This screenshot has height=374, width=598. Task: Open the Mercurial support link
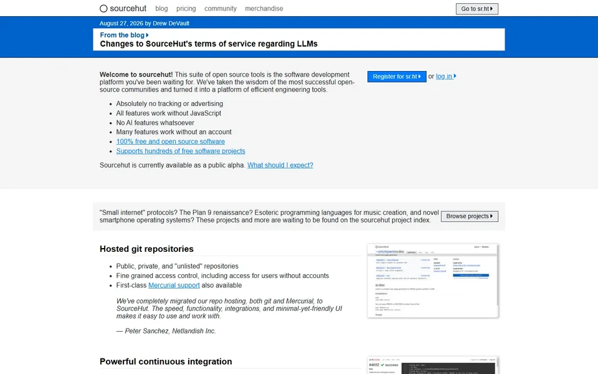click(x=174, y=285)
